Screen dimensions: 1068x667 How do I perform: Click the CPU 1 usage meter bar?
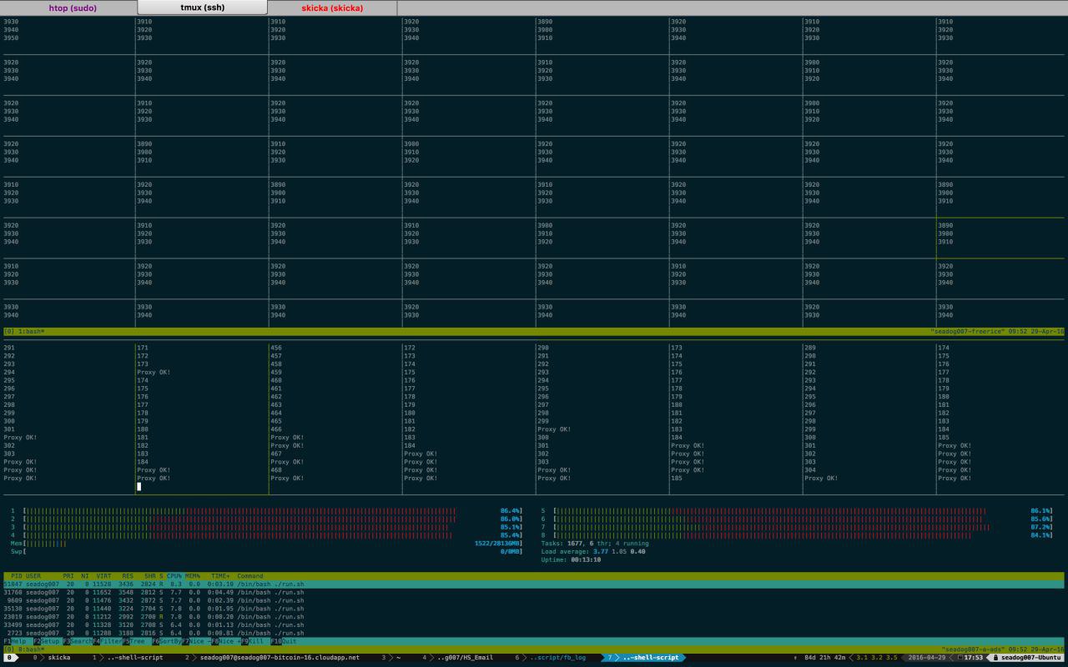click(x=273, y=511)
